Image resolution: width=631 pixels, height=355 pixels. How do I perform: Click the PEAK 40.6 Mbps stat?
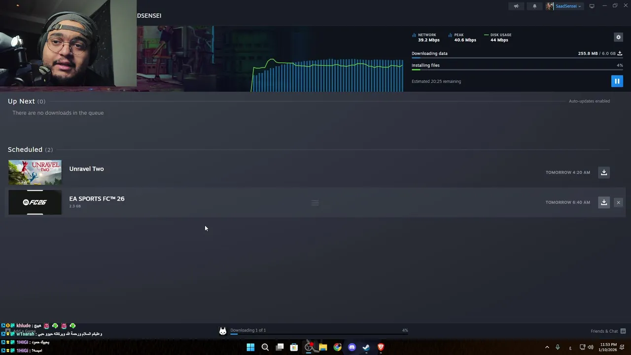[462, 37]
